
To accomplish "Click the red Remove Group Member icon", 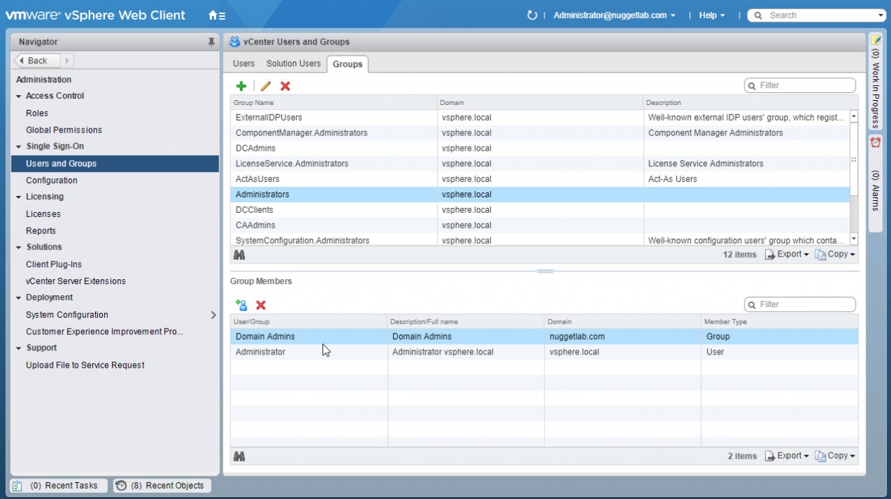I will [261, 305].
